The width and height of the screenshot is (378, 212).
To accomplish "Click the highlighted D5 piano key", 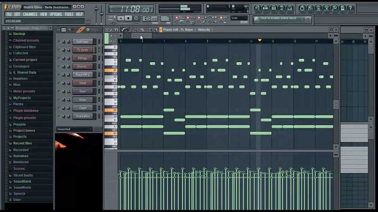I will coord(111,70).
